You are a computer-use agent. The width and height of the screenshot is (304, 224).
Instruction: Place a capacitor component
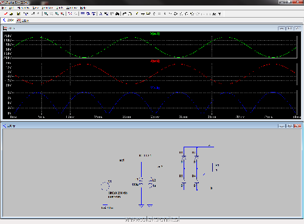point(159,13)
